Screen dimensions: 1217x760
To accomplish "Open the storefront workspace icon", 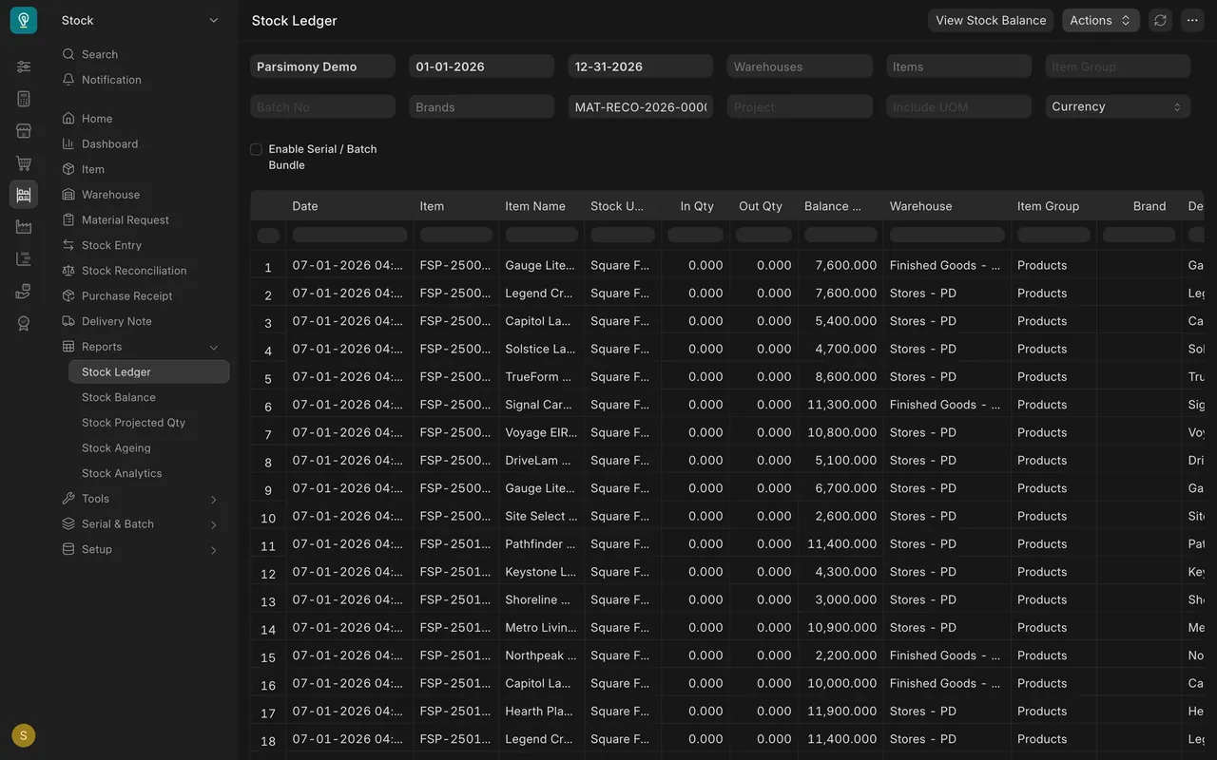I will (x=24, y=131).
